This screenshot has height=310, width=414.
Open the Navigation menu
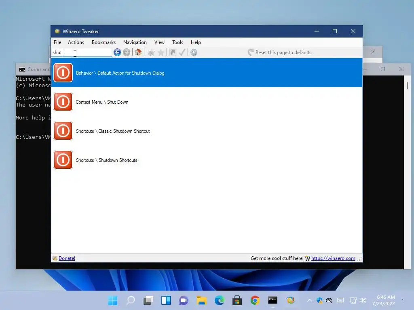coord(135,42)
